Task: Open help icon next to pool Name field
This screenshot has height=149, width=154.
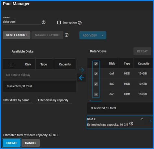Action: [44, 22]
